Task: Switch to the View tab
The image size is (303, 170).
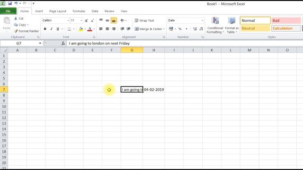Action: point(124,11)
